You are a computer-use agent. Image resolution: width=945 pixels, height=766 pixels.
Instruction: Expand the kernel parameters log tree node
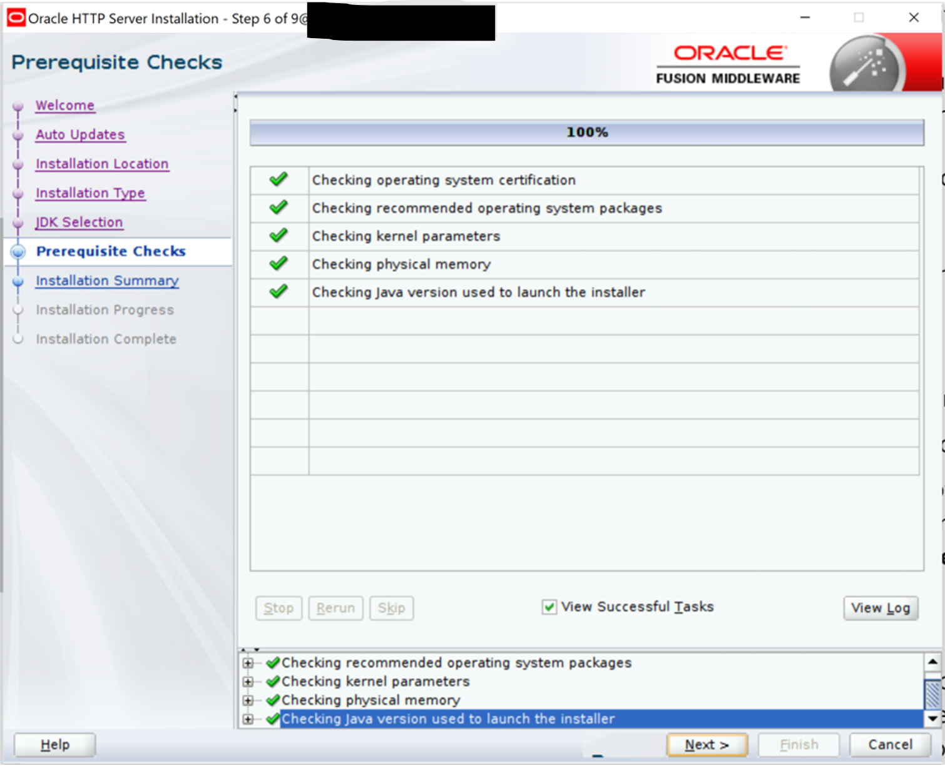(248, 682)
